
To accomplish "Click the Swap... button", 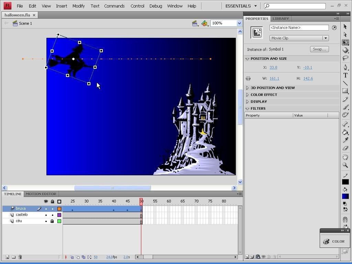I will 319,49.
